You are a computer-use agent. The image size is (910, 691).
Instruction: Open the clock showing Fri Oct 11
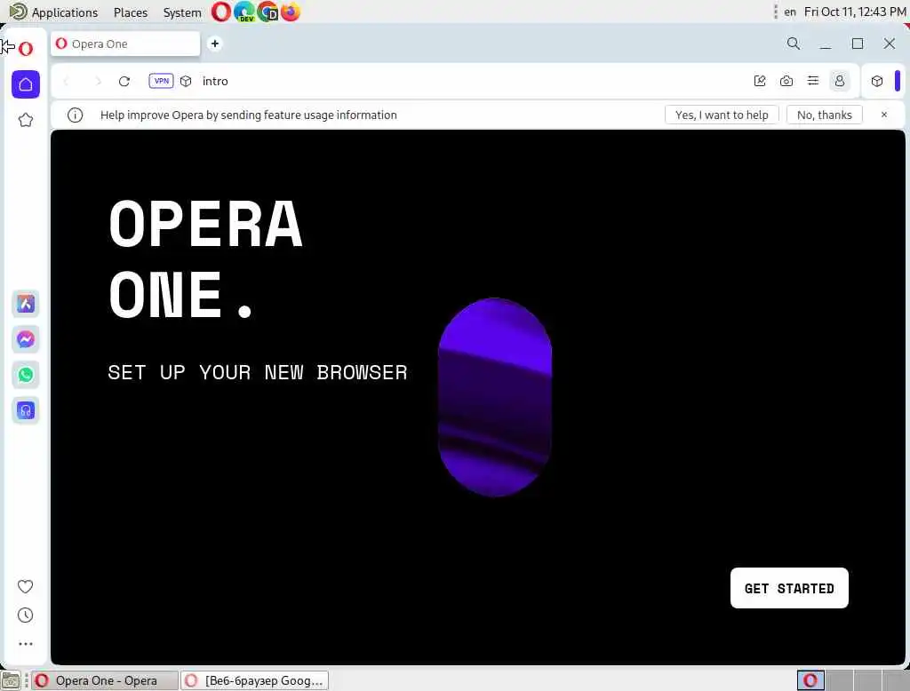coord(854,12)
